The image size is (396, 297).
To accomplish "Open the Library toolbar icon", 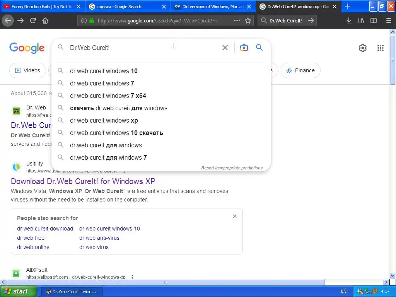I will (x=361, y=20).
